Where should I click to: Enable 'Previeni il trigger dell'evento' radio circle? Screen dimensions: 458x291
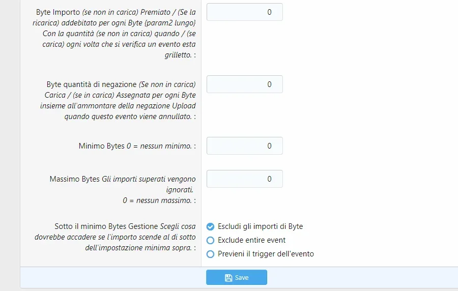pos(210,254)
